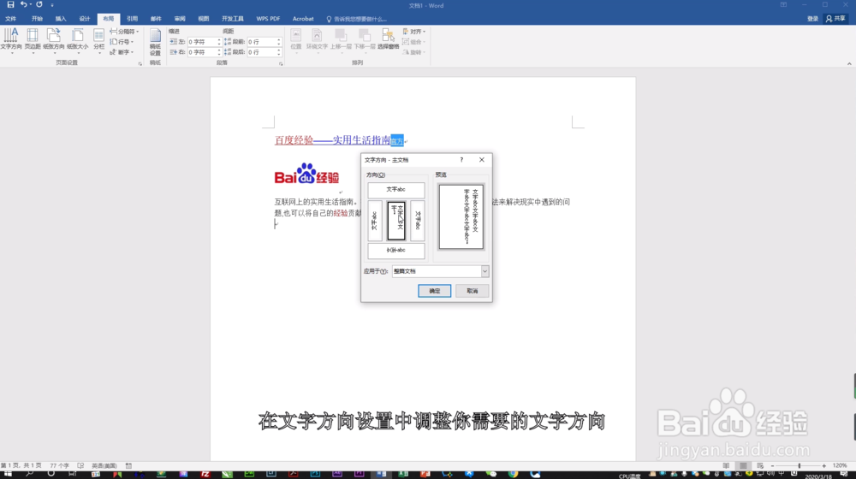Switch to print layout view icon
The height and width of the screenshot is (479, 856).
(x=743, y=466)
